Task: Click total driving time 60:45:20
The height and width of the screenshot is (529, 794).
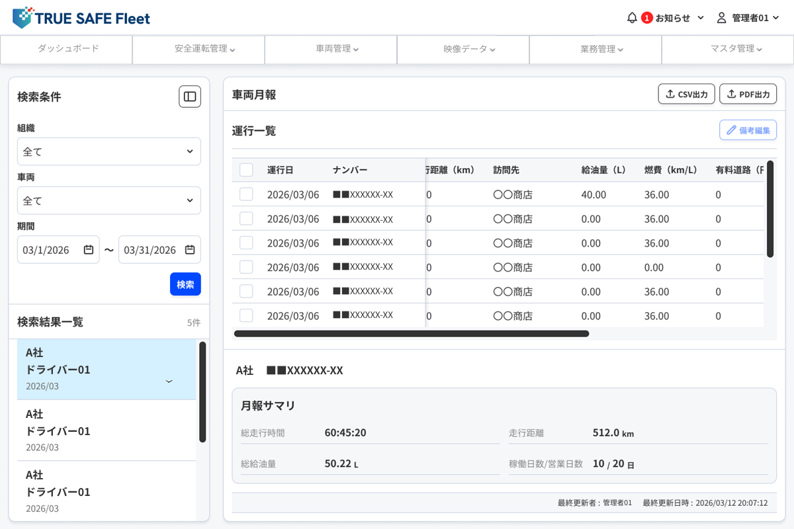Action: tap(345, 433)
